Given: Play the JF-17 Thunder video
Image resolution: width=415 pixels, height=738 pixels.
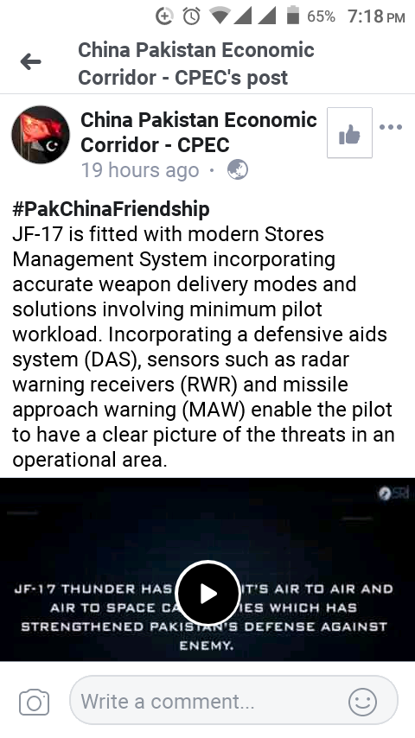Looking at the screenshot, I should pyautogui.click(x=207, y=593).
